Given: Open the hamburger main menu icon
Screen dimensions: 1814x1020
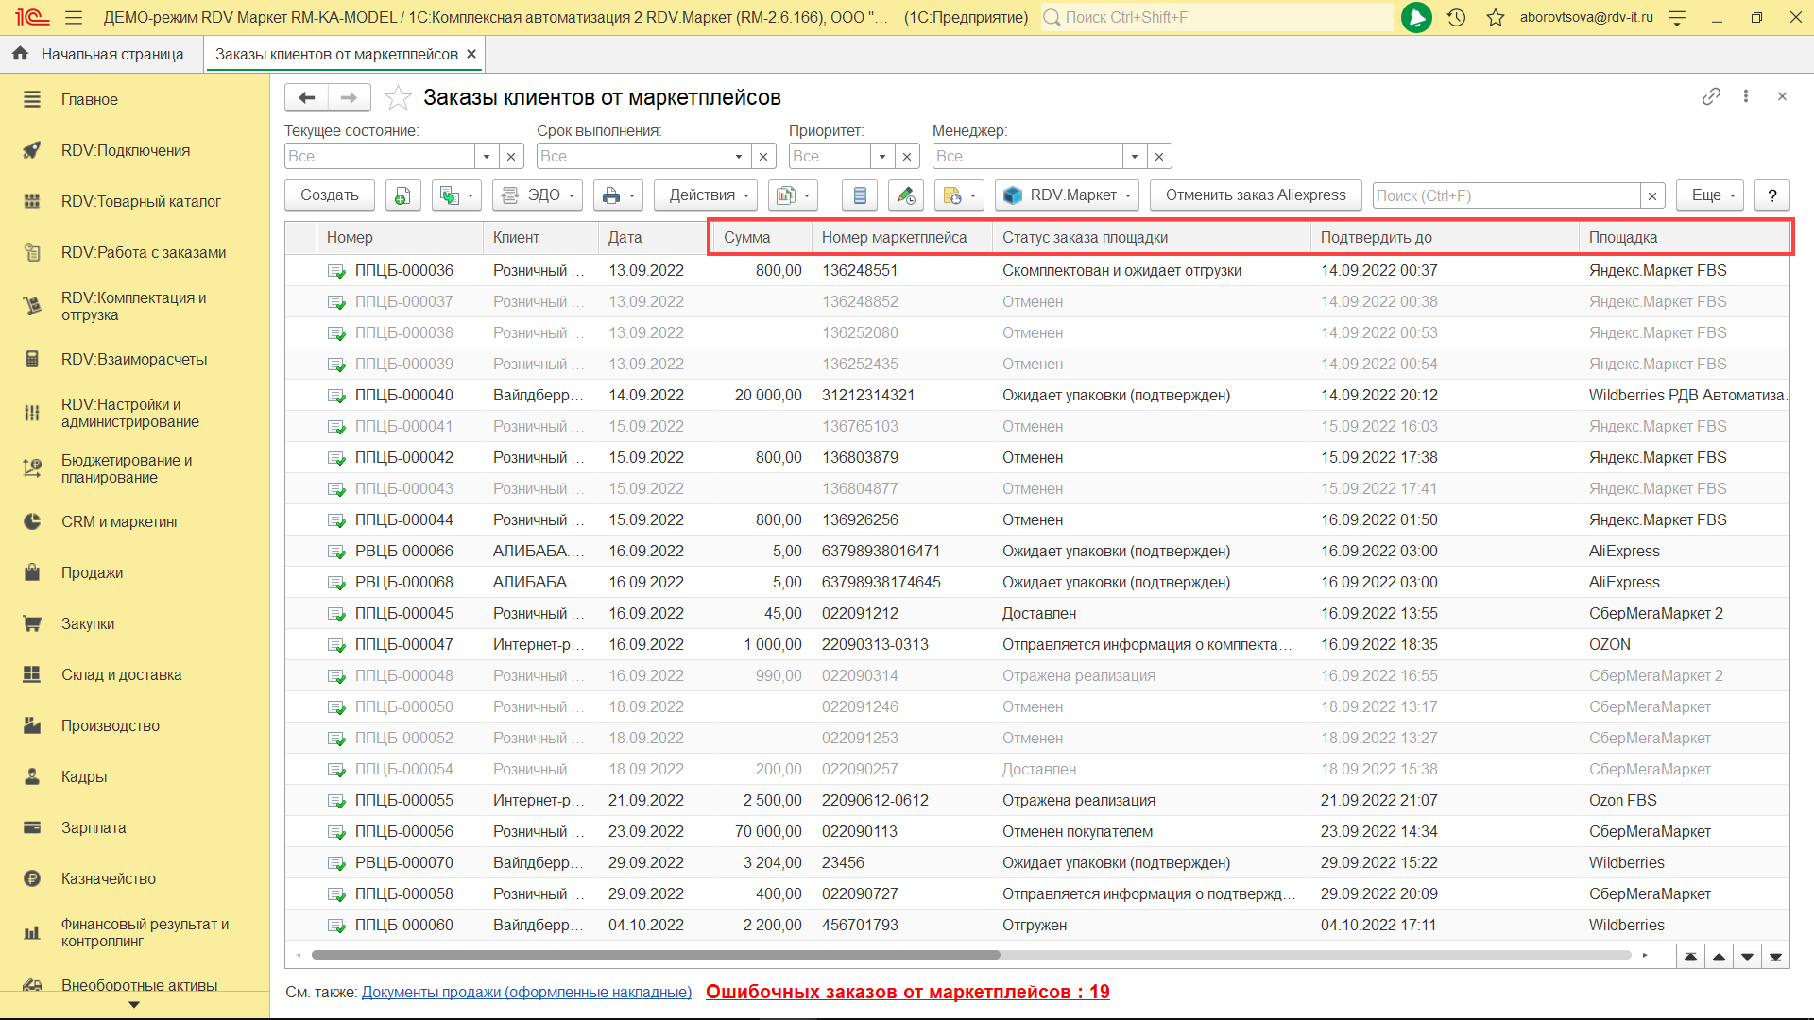Looking at the screenshot, I should pos(74,17).
